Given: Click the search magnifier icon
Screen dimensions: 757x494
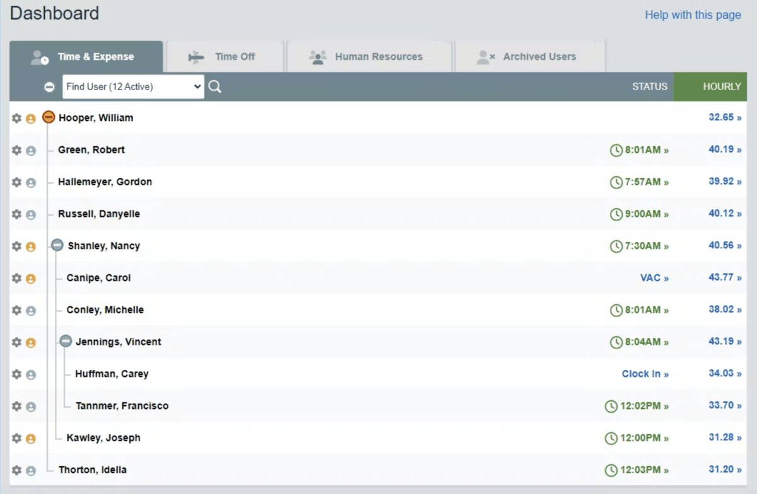Looking at the screenshot, I should 215,87.
